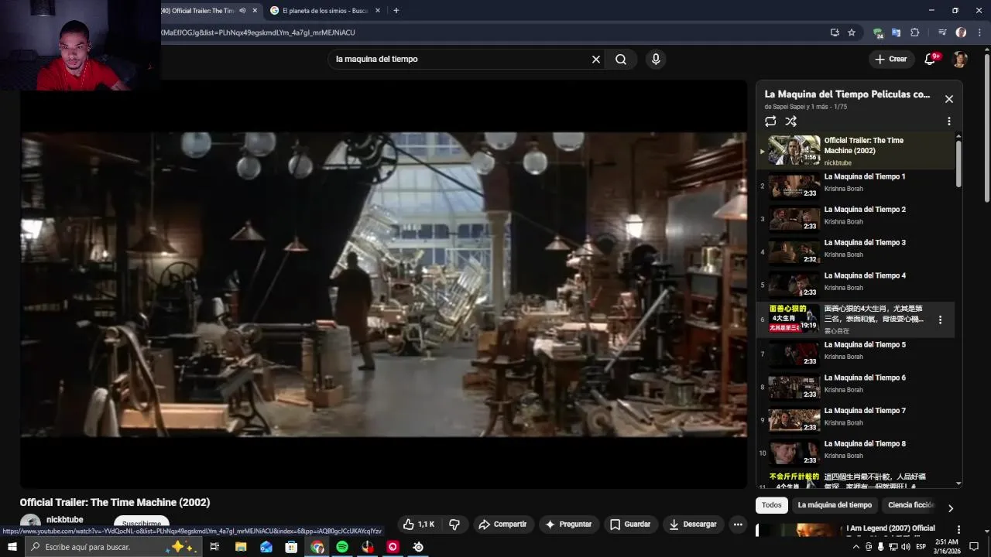Select the Ciencia ficción chip
991x557 pixels.
pos(912,505)
